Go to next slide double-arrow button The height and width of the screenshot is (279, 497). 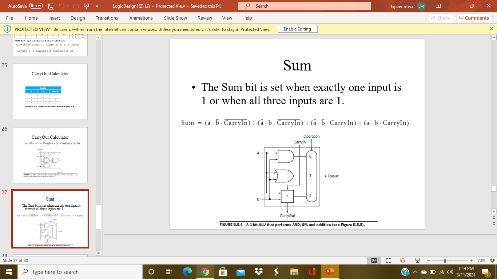(x=494, y=223)
